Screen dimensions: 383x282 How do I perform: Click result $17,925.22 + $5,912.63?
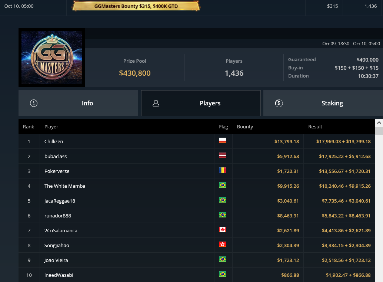tap(345, 157)
